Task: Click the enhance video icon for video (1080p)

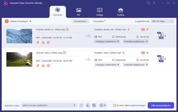Action: pos(48,66)
